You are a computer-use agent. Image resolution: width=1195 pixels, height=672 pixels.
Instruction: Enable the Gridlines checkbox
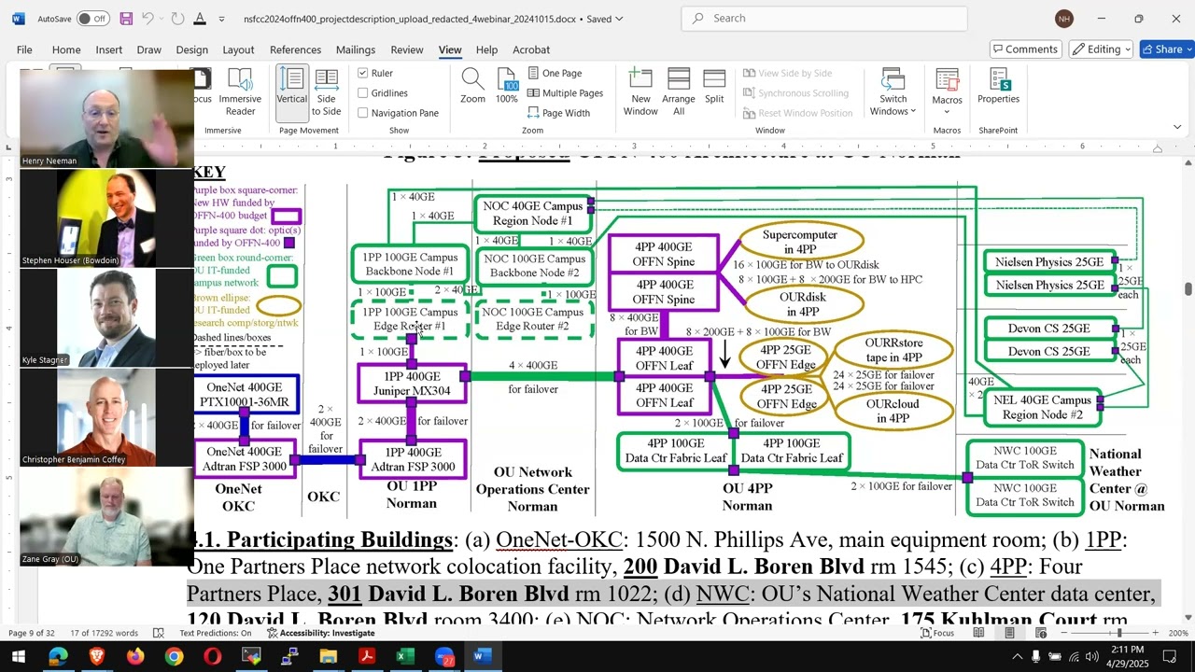[363, 93]
